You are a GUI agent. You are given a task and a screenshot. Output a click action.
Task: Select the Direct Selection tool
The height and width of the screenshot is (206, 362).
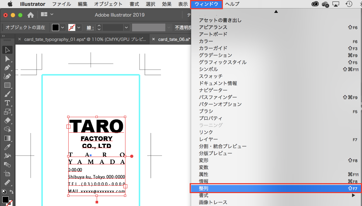[x=7, y=59]
